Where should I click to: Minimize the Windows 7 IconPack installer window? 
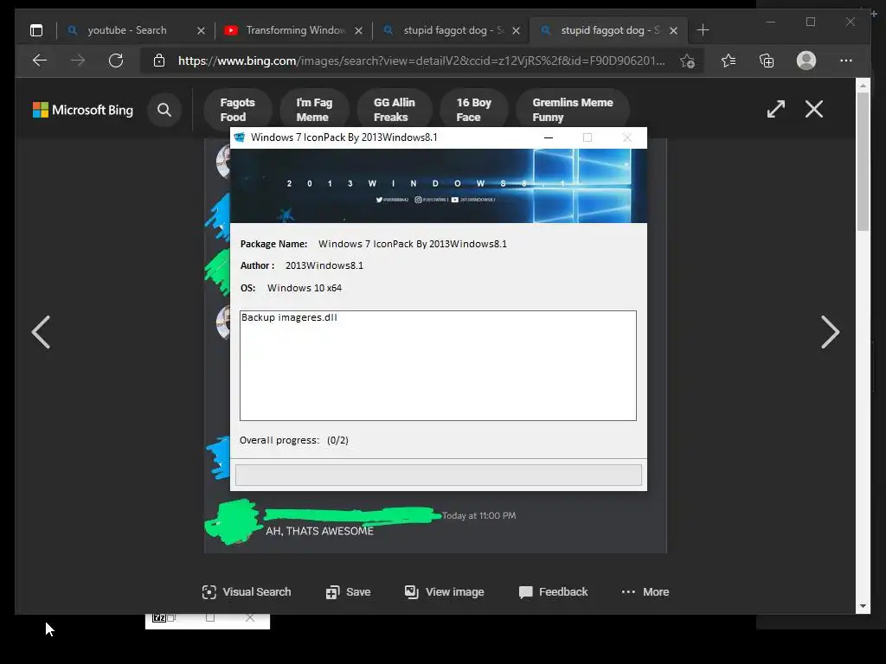pos(548,137)
